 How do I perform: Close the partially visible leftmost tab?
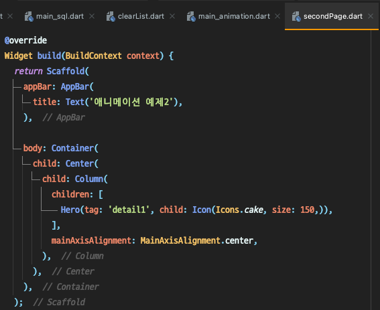(10, 16)
